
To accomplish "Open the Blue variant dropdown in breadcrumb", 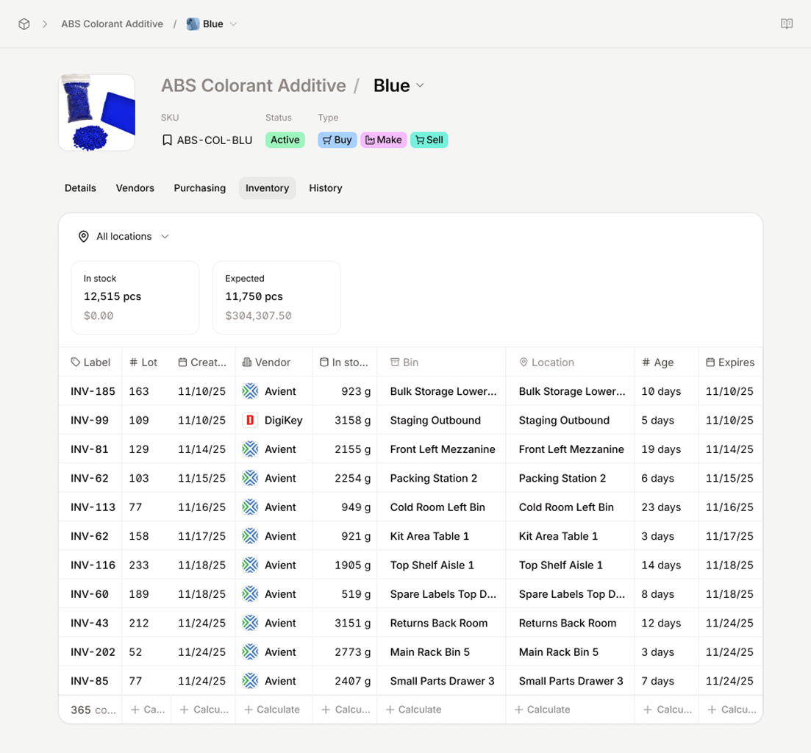I will tap(233, 24).
